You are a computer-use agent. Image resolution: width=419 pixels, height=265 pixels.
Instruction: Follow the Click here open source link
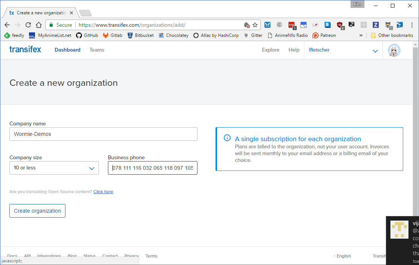click(103, 192)
